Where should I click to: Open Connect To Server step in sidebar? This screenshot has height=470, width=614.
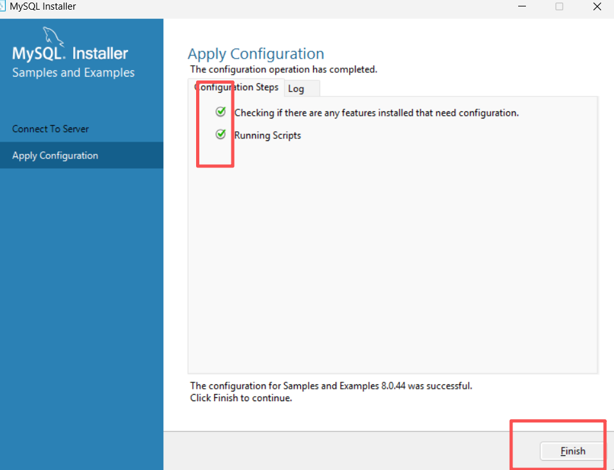pos(82,129)
